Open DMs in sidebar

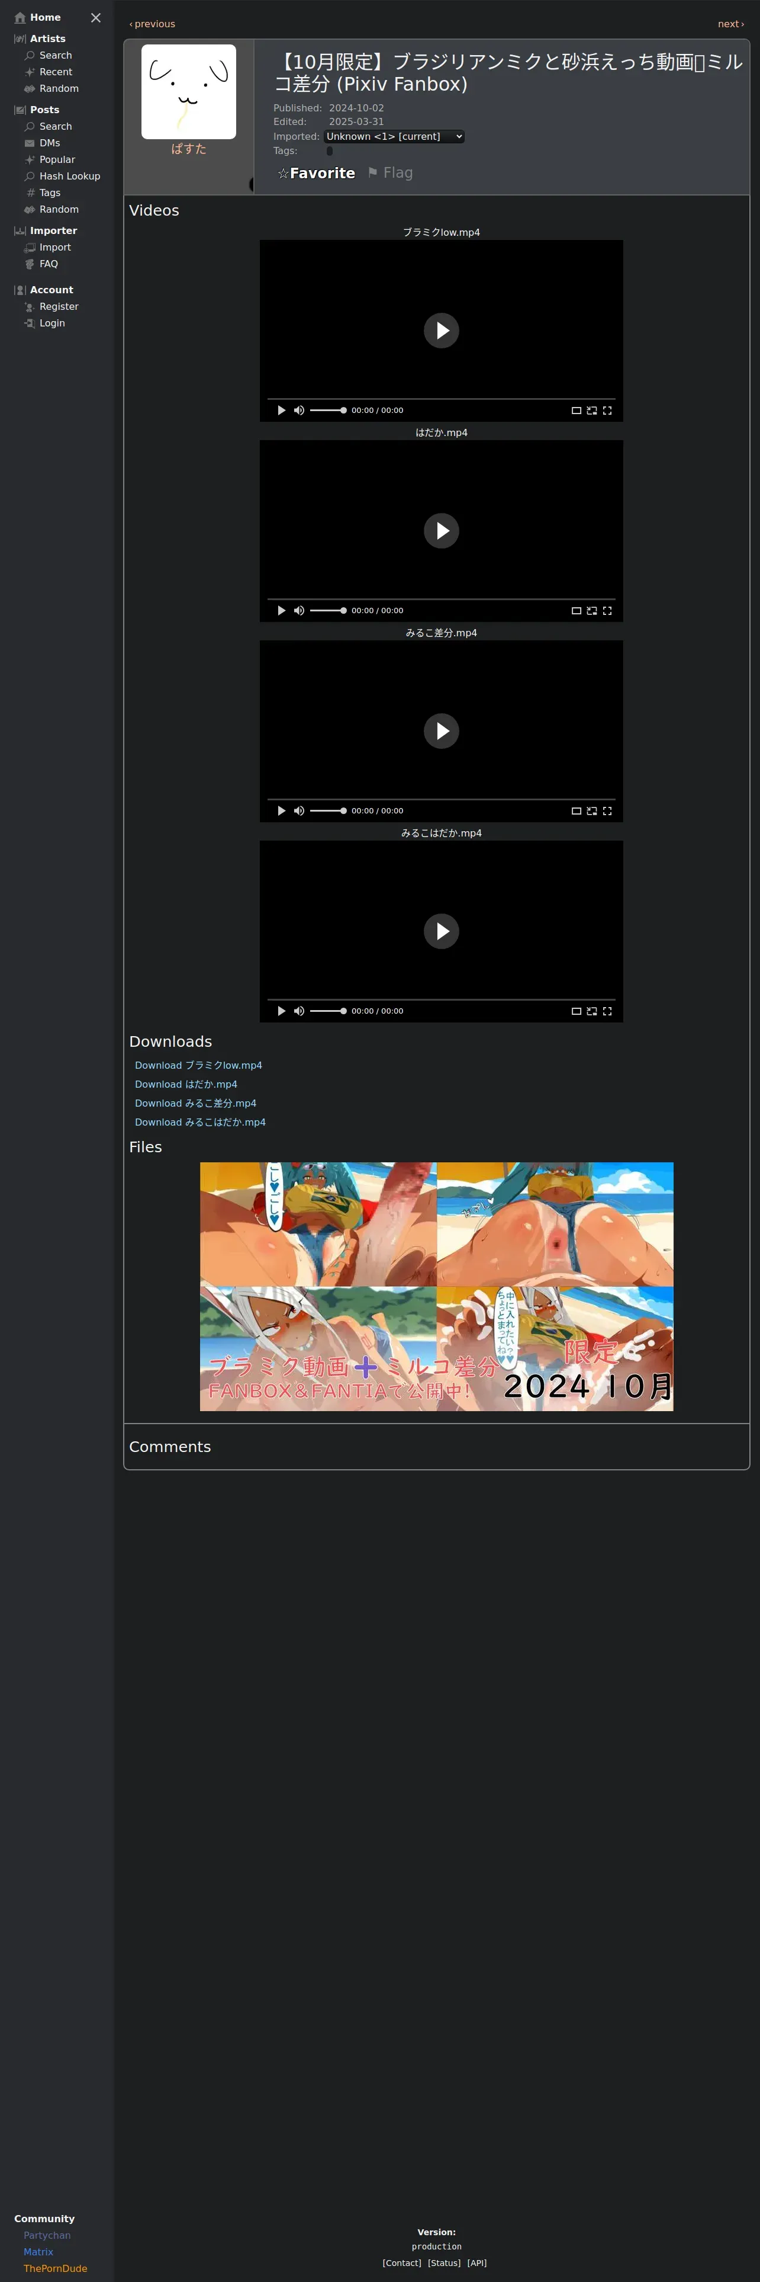(50, 143)
